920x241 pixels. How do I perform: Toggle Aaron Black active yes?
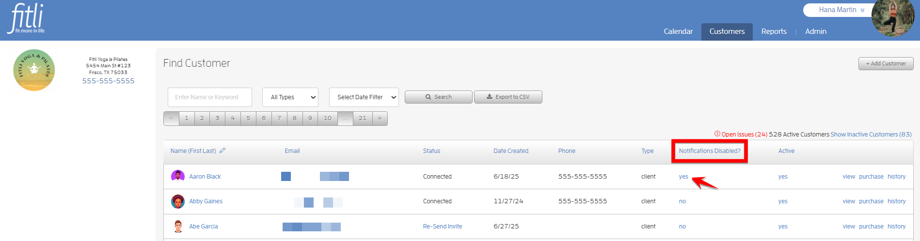[783, 177]
